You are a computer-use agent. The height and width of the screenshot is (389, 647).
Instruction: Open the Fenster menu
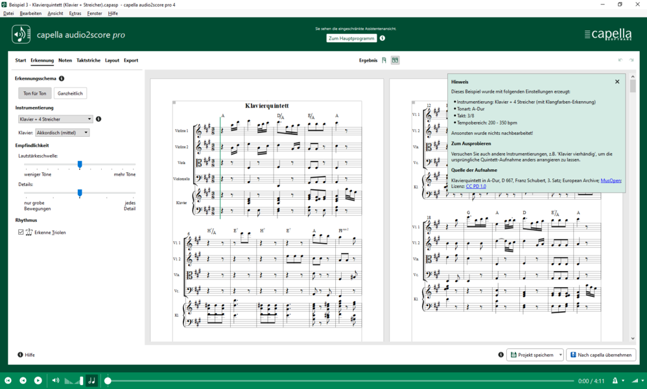point(95,13)
